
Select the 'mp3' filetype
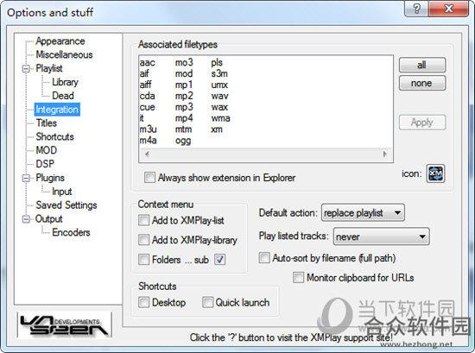184,107
